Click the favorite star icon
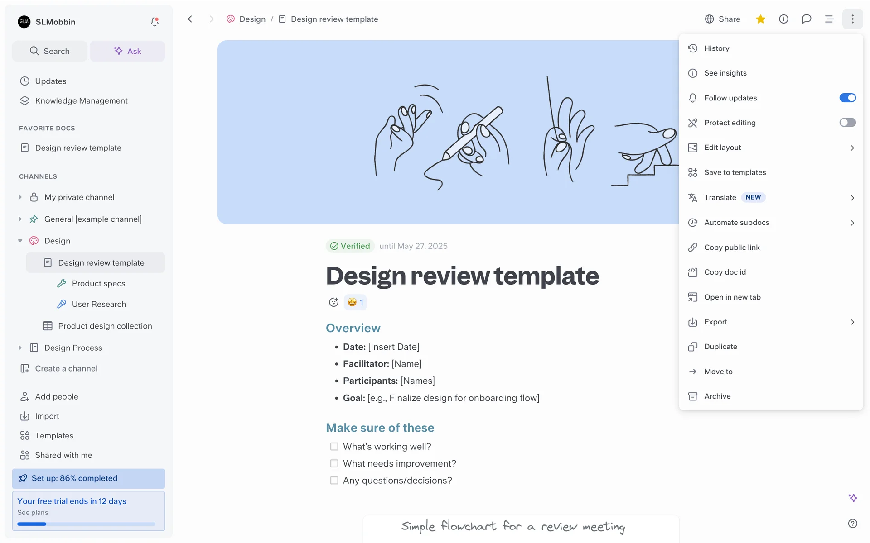 pyautogui.click(x=760, y=19)
